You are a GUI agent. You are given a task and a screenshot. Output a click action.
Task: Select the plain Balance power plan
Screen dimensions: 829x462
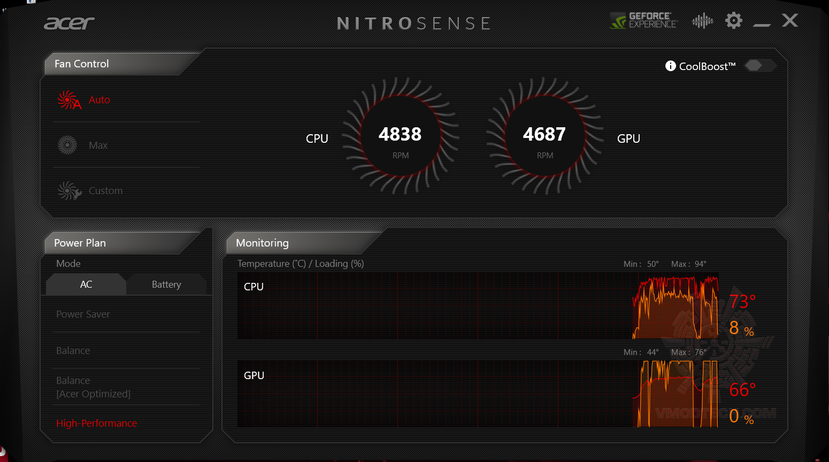pyautogui.click(x=73, y=351)
